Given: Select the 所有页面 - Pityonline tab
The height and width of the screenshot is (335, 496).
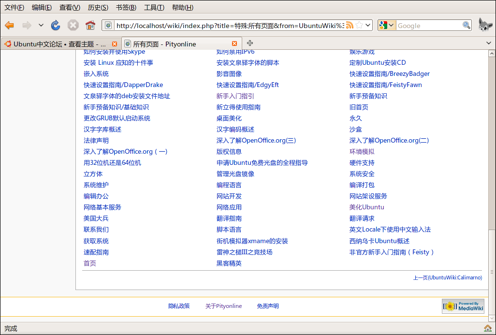Looking at the screenshot, I should 182,44.
